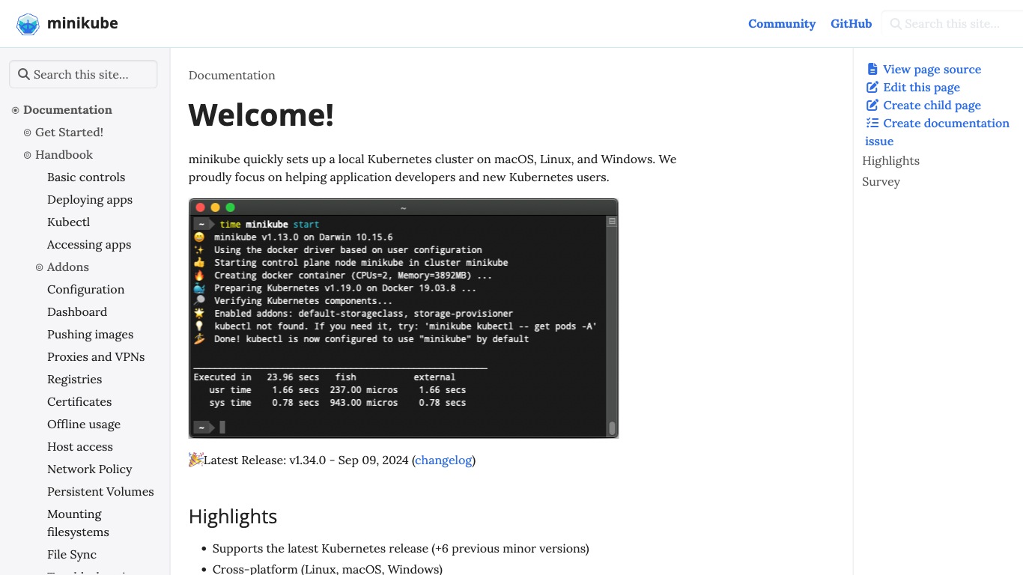Screen dimensions: 1023x575
Task: Click the Highlights section heading
Action: tap(233, 517)
